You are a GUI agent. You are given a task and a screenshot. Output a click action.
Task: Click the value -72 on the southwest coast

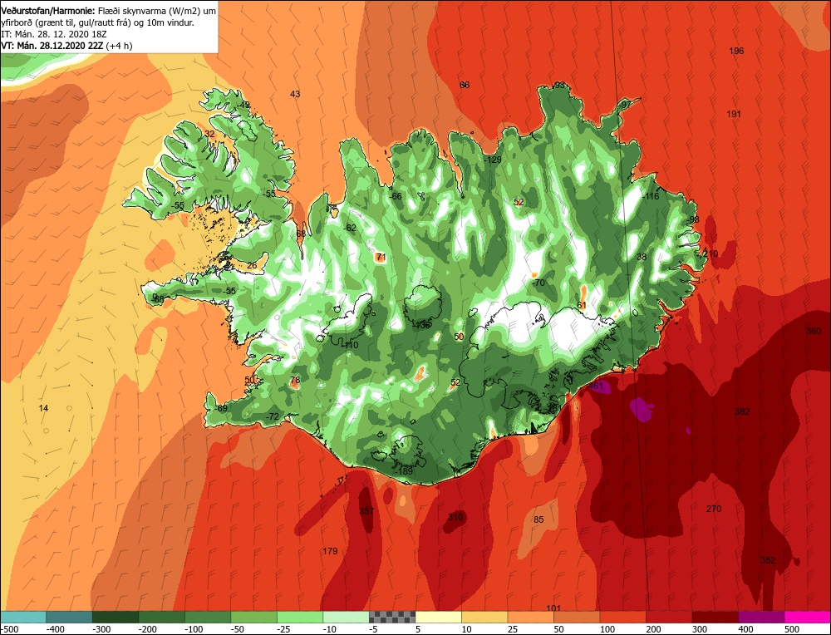click(272, 416)
